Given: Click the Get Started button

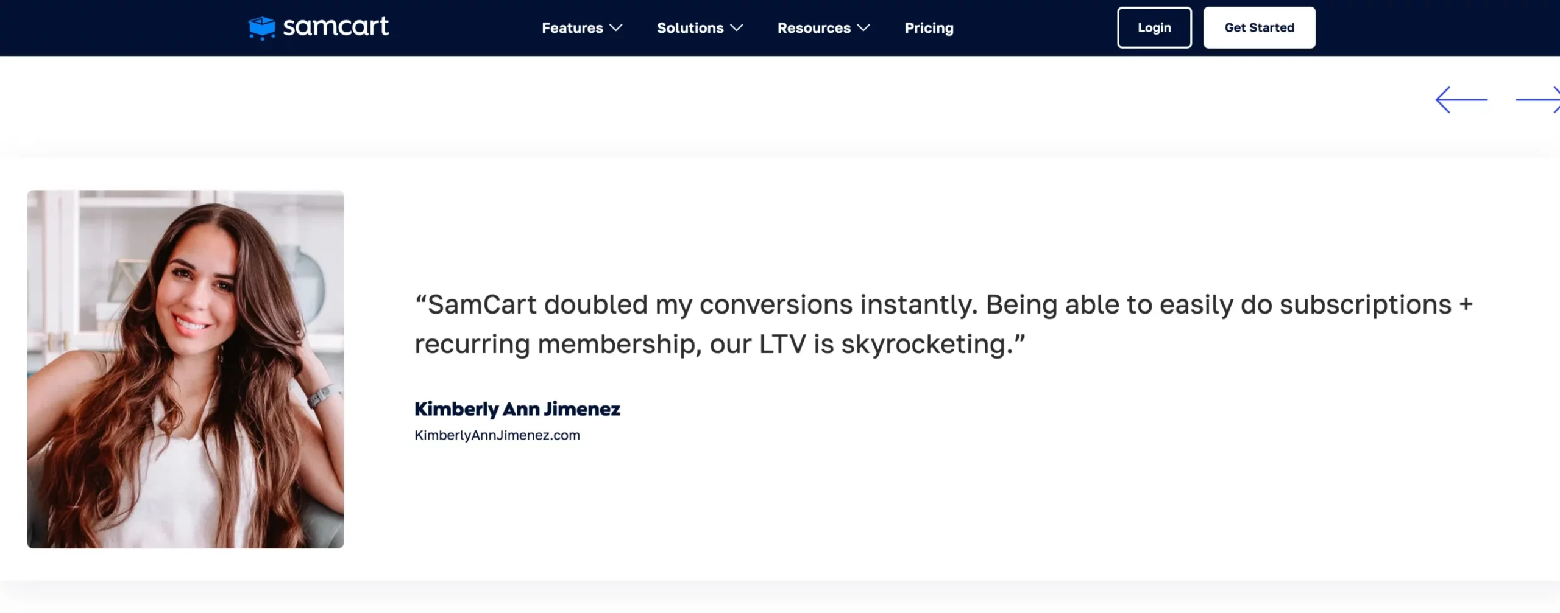Looking at the screenshot, I should [x=1259, y=27].
